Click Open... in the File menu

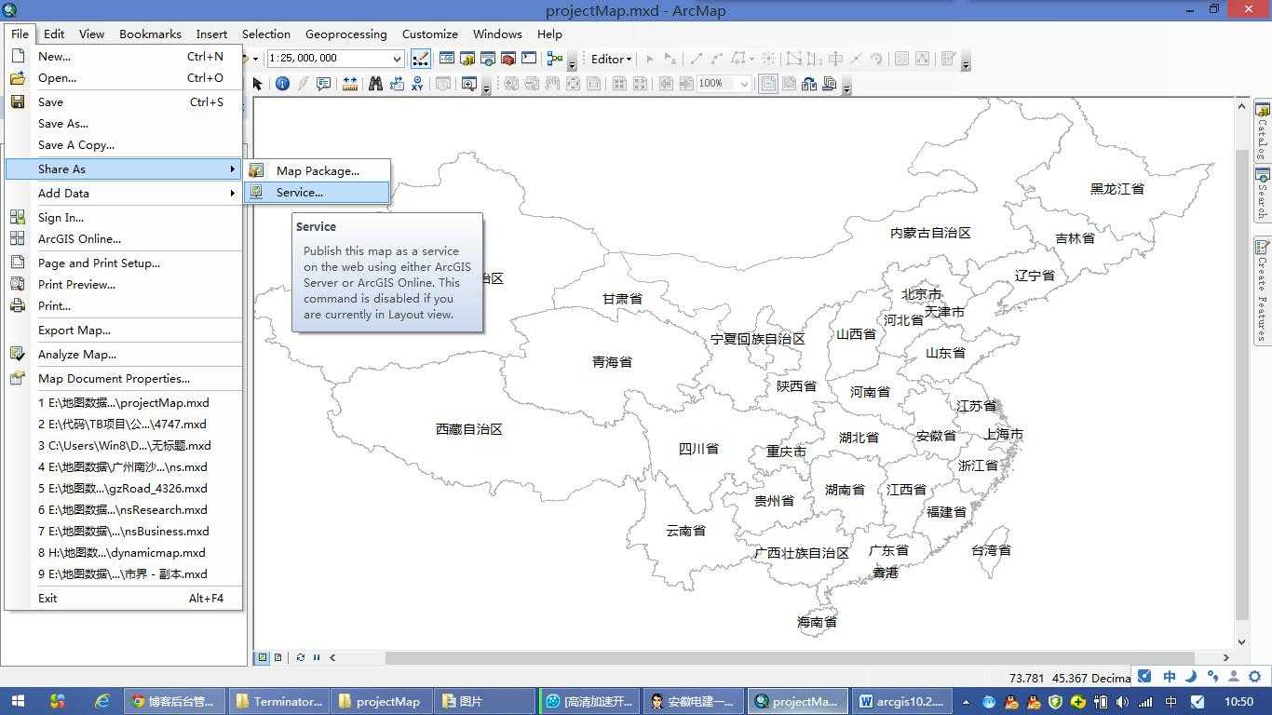tap(124, 77)
